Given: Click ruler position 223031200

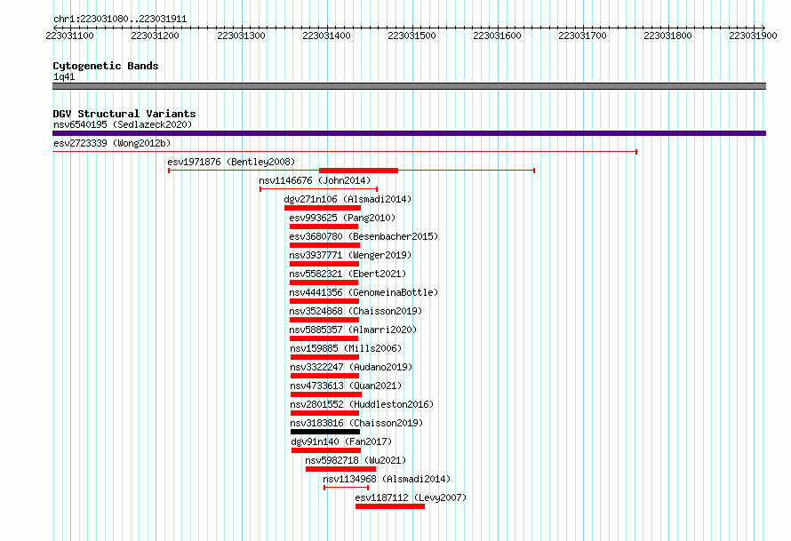Looking at the screenshot, I should tap(155, 36).
